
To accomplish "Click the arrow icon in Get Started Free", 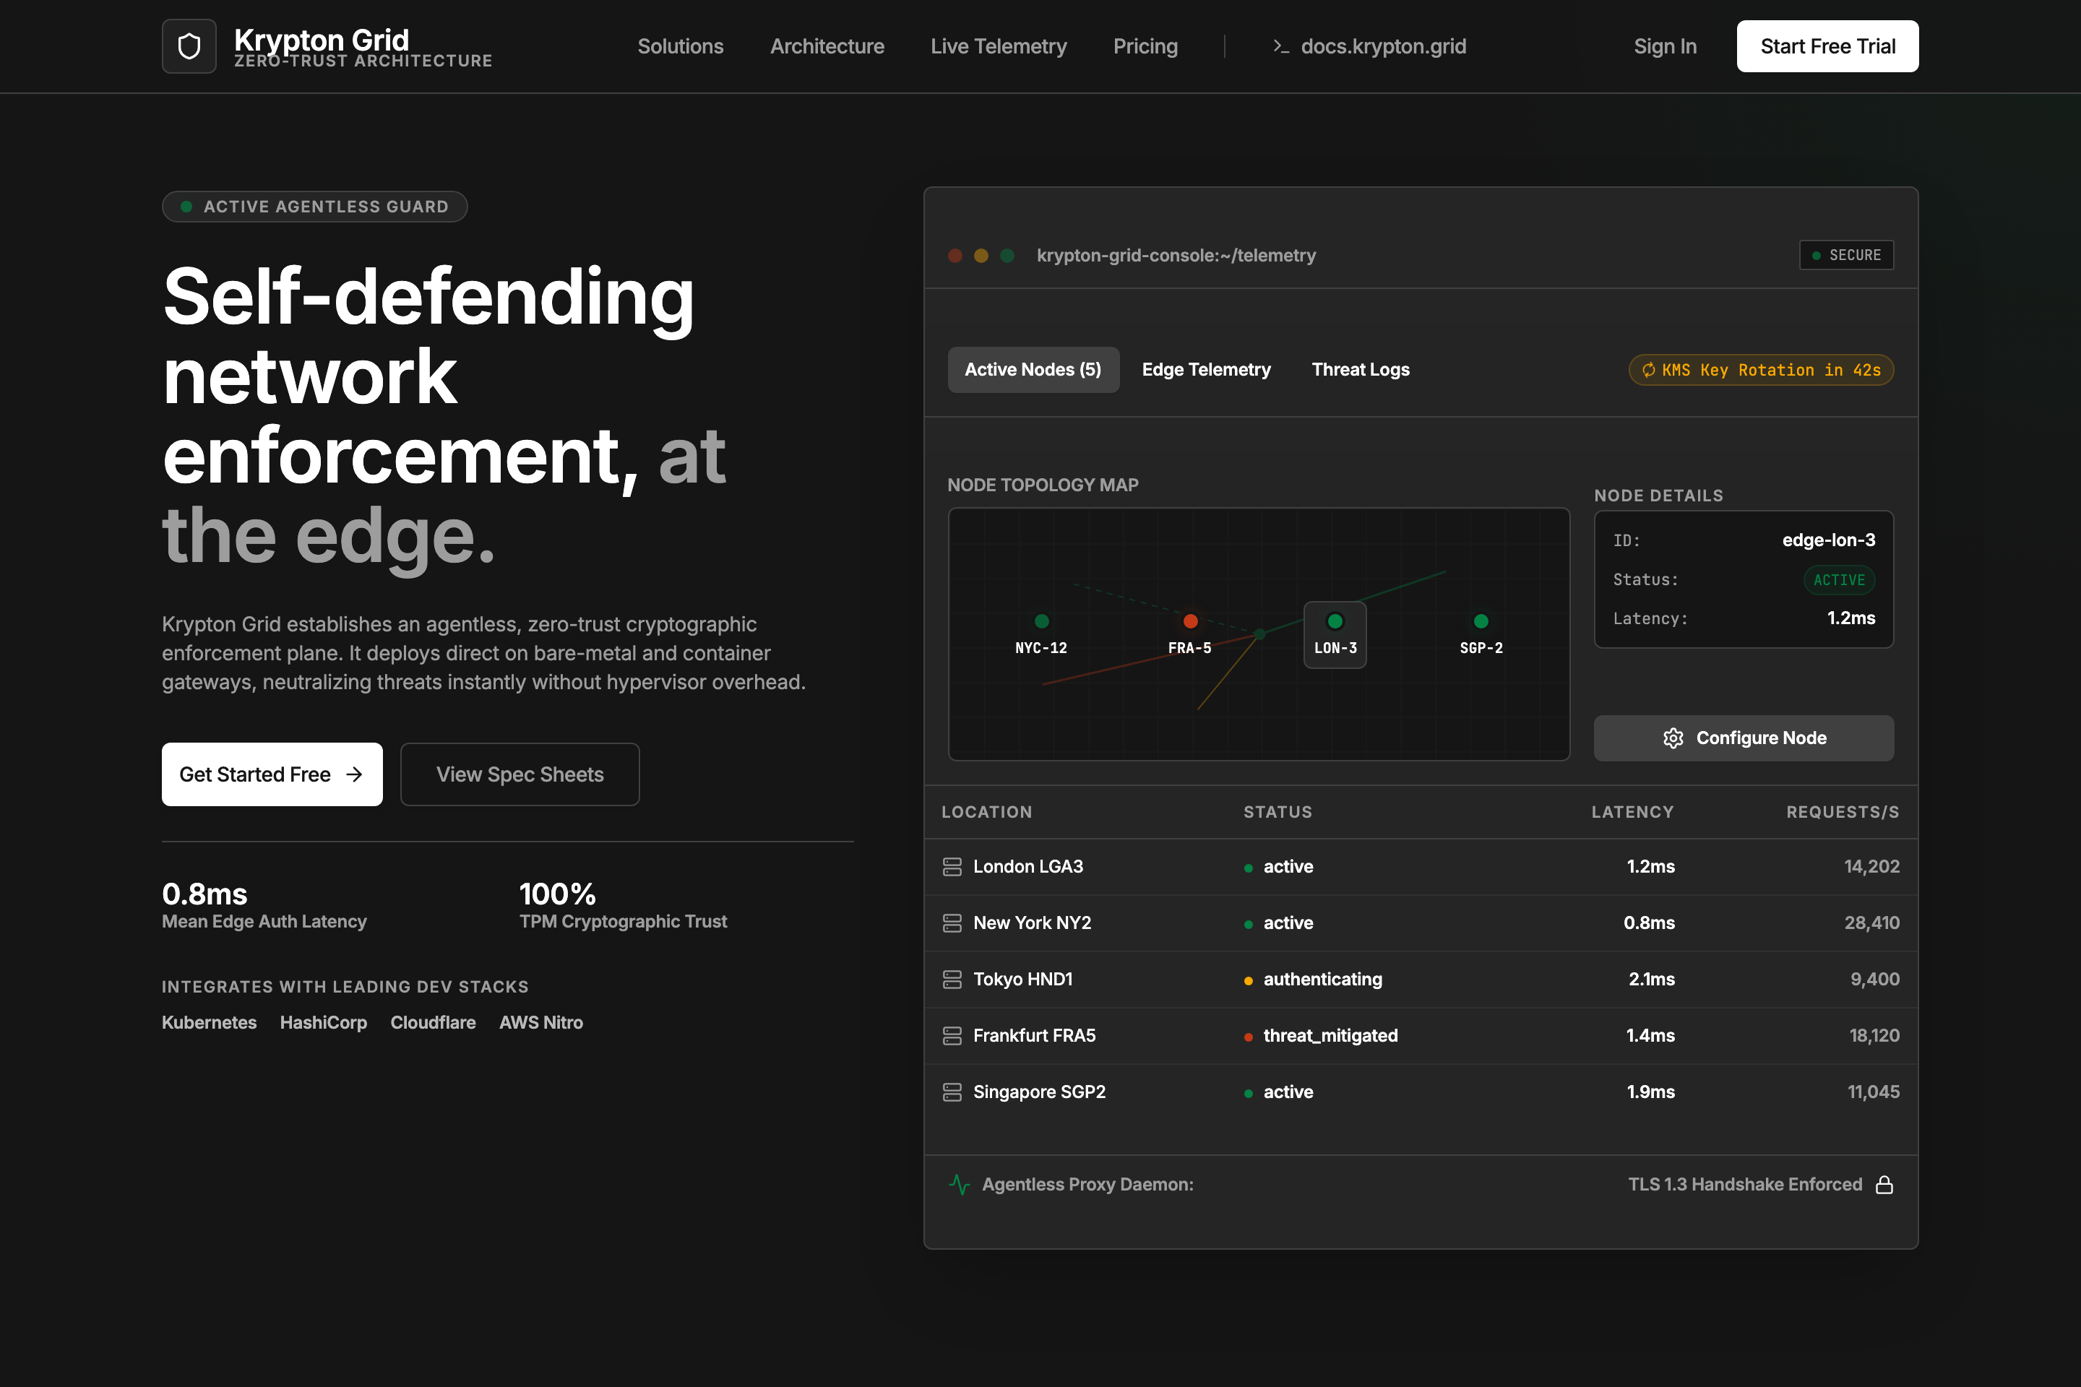I will click(355, 775).
